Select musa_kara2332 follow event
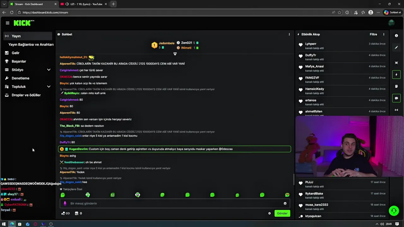The image size is (404, 227). click(x=343, y=207)
